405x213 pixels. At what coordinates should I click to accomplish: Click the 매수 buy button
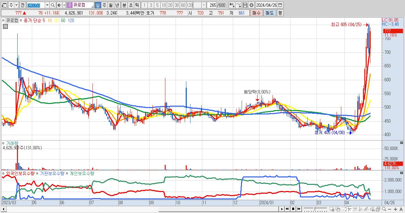tap(256, 13)
